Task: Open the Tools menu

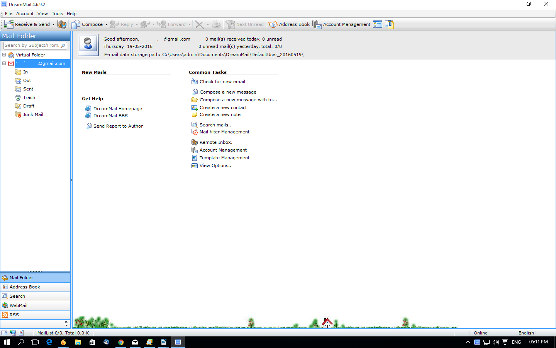Action: pyautogui.click(x=57, y=14)
